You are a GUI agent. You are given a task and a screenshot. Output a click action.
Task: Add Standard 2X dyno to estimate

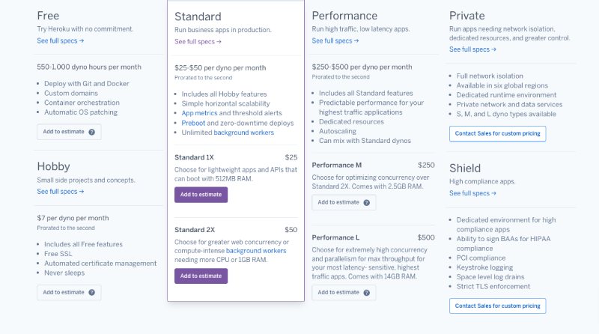point(201,276)
